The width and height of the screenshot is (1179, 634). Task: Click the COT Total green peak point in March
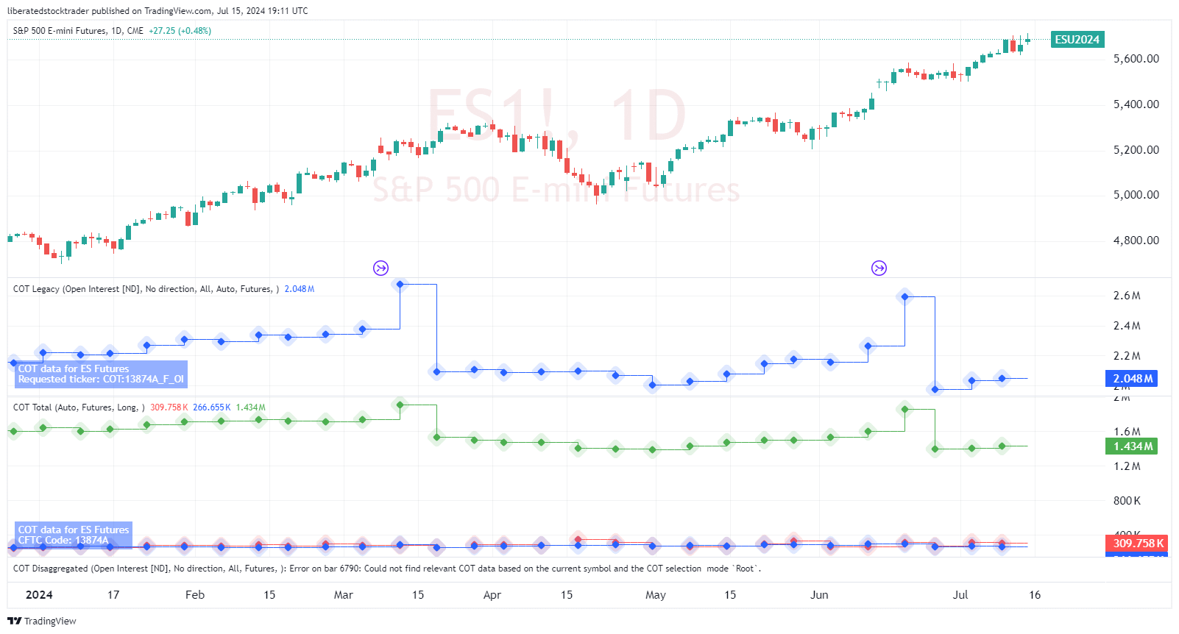pos(400,405)
